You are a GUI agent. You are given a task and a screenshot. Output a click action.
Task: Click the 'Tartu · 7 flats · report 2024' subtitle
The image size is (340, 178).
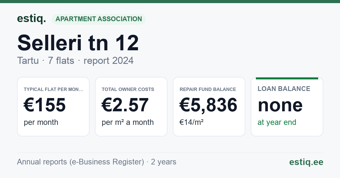(75, 61)
